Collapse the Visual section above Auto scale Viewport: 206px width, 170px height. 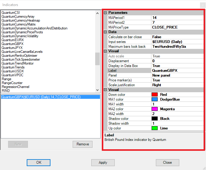pyautogui.click(x=105, y=51)
